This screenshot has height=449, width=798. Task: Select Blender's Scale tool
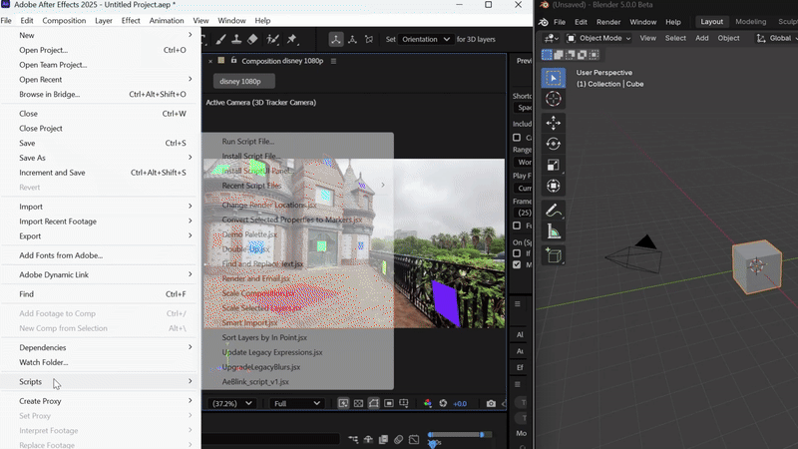pos(554,165)
